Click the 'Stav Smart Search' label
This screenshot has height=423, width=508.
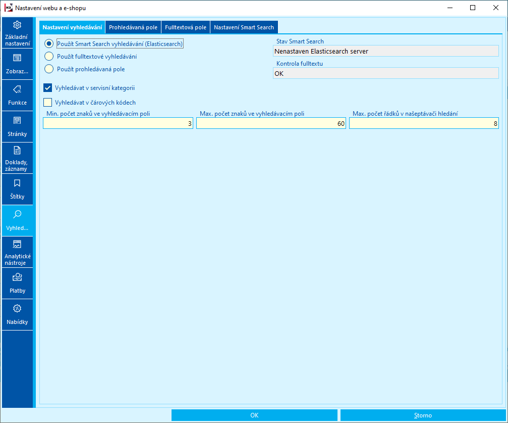[300, 41]
